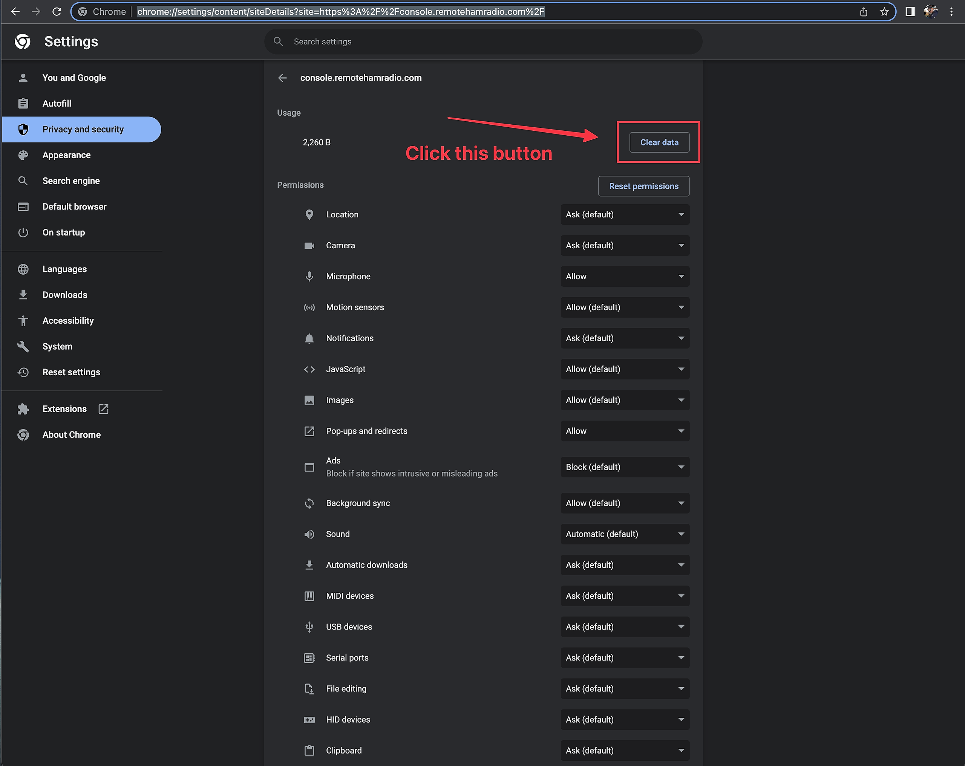Open the Pop-ups and redirects dropdown

point(624,431)
